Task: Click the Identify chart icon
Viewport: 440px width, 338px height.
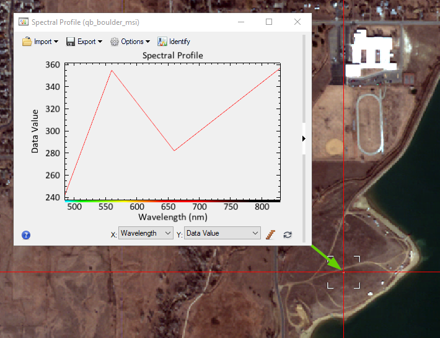Action: point(162,42)
